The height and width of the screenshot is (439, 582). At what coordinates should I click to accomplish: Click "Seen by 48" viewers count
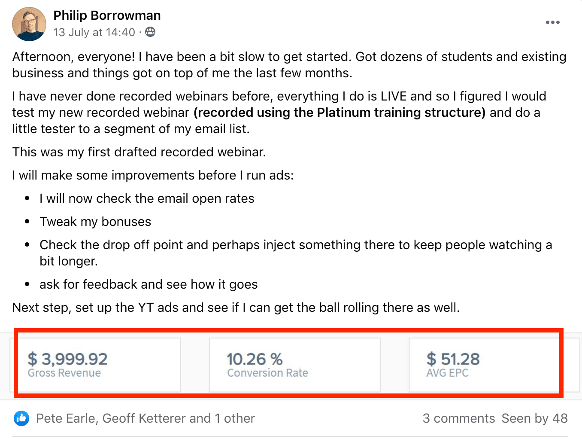[x=534, y=418]
